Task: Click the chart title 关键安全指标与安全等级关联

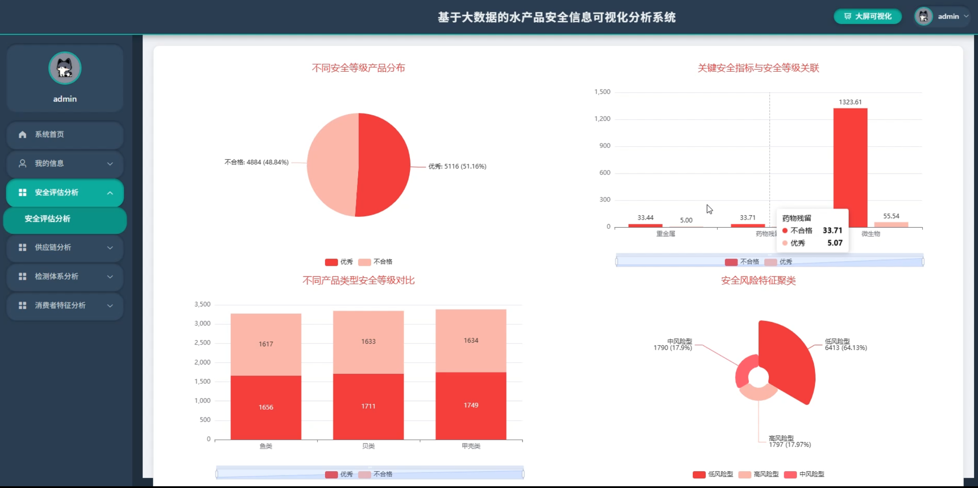Action: (758, 68)
